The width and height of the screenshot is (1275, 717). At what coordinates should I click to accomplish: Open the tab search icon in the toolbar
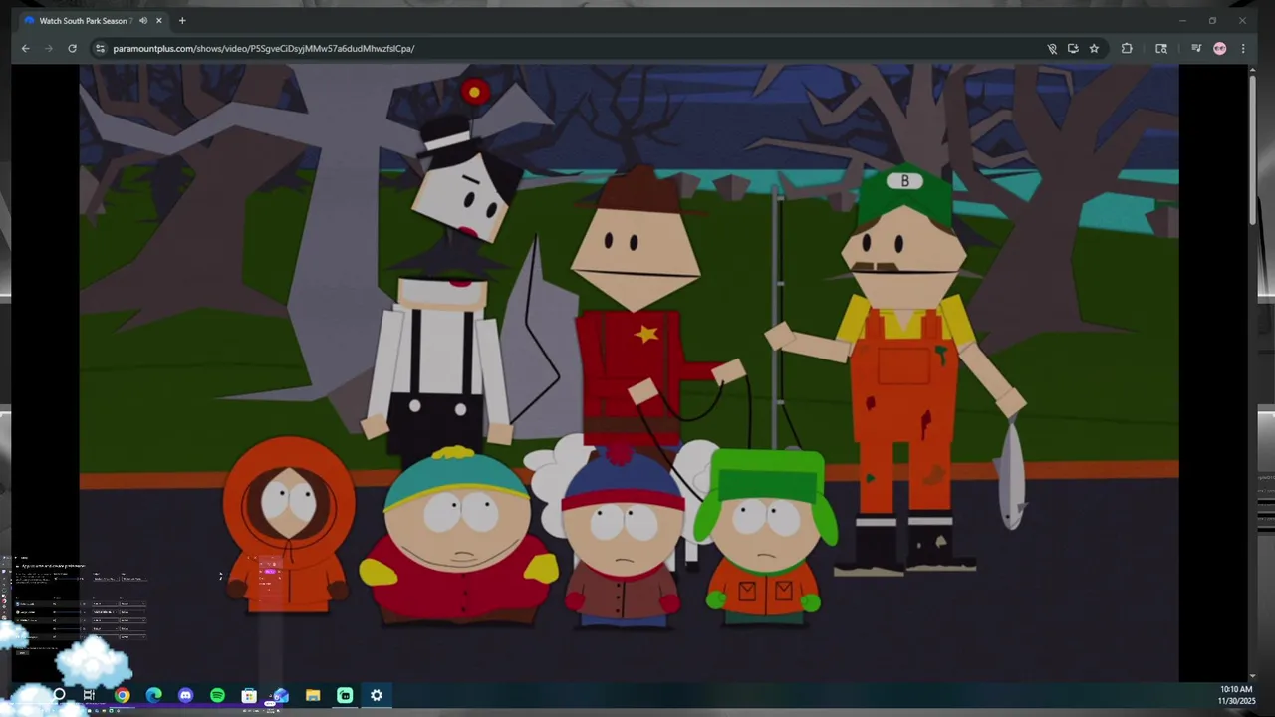[x=1161, y=48]
